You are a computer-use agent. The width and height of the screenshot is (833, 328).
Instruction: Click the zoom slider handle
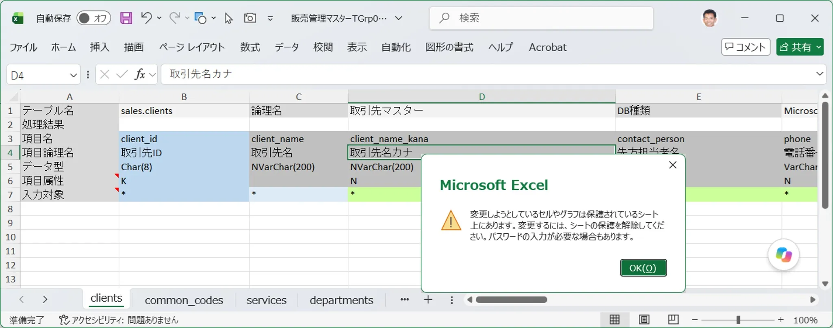pyautogui.click(x=738, y=320)
